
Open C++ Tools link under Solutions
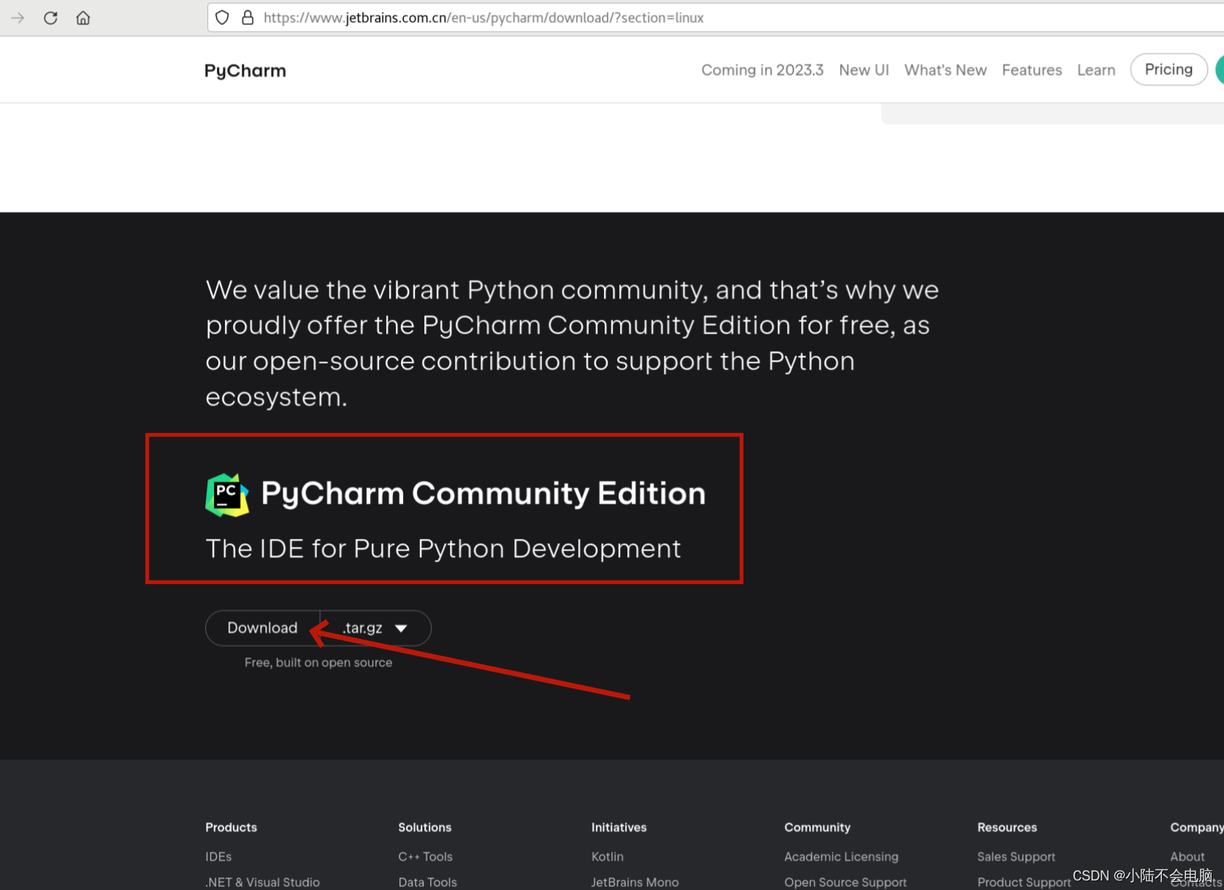tap(426, 856)
